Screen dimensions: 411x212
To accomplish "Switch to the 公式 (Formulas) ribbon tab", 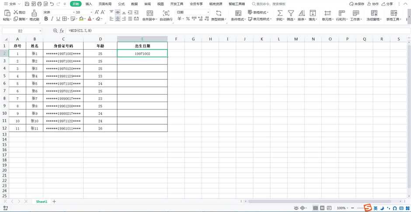I will pos(121,4).
